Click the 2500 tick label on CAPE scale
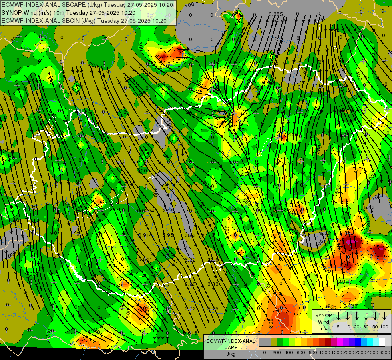Screen dimensions: 392x360 tap(361, 352)
